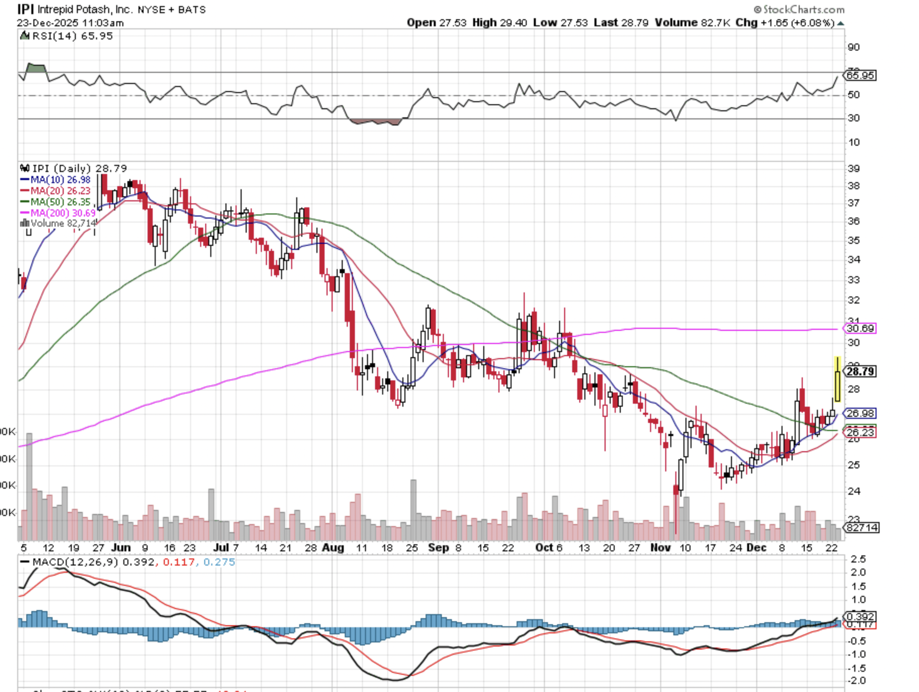
Task: Select the MA(20) red legend entry
Action: coord(56,191)
